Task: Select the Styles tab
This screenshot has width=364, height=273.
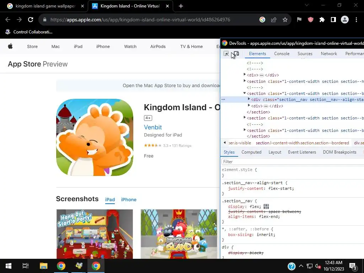Action: [229, 152]
